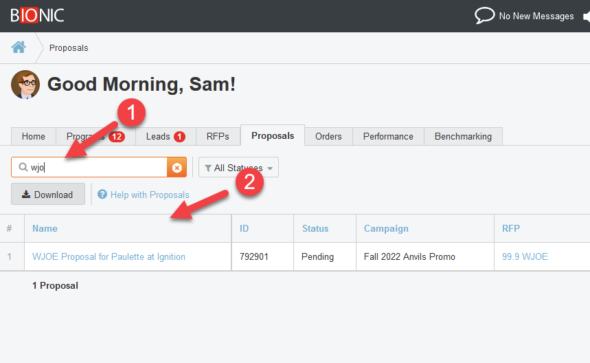590x363 pixels.
Task: Click the magnifier icon in search box
Action: pyautogui.click(x=23, y=168)
